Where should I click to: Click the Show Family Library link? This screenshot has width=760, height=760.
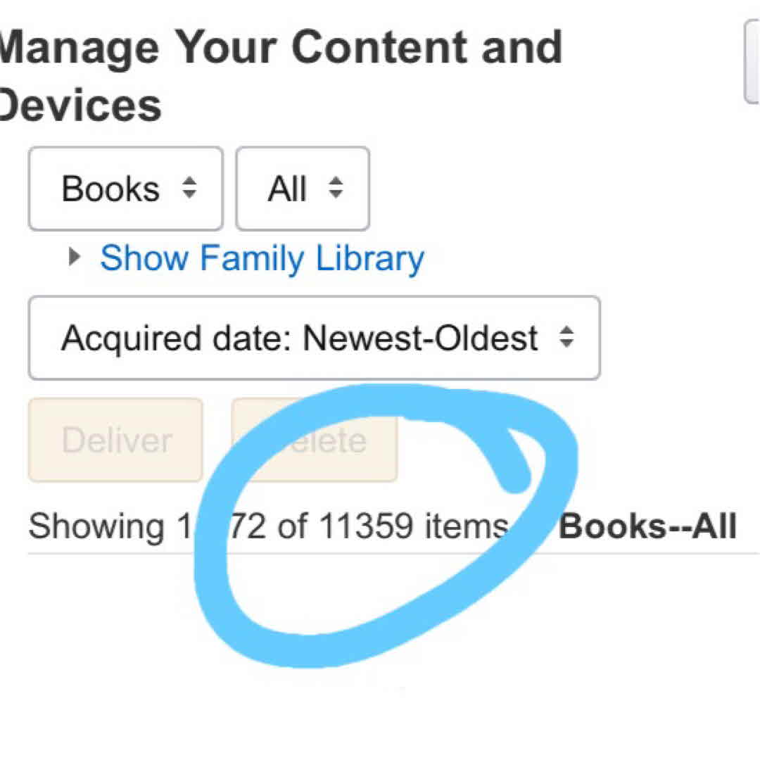pyautogui.click(x=262, y=258)
